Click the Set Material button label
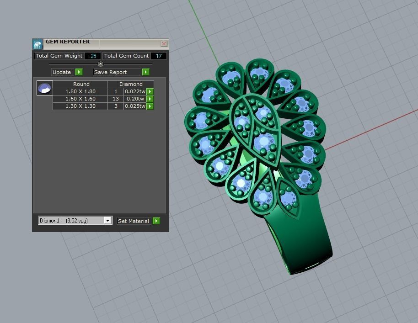Image resolution: width=418 pixels, height=323 pixels. tap(134, 221)
